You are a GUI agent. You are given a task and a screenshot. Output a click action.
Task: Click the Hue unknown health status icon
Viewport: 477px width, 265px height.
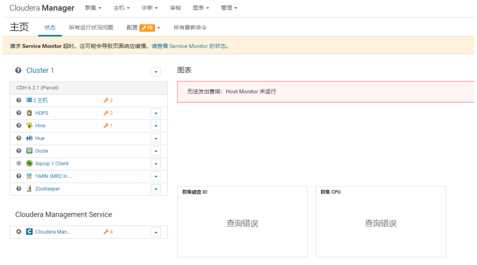click(19, 138)
